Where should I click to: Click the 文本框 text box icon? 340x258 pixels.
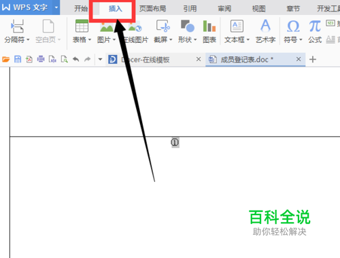click(x=237, y=26)
